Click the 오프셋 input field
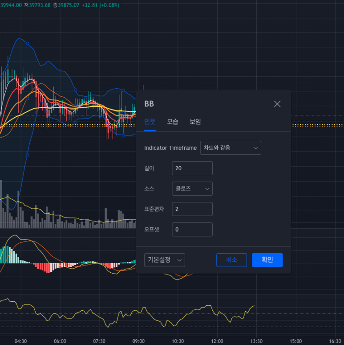 click(x=192, y=230)
